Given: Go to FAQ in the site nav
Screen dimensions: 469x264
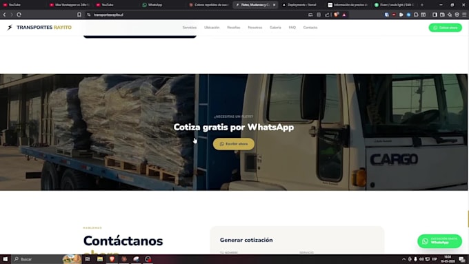Looking at the screenshot, I should tap(292, 28).
